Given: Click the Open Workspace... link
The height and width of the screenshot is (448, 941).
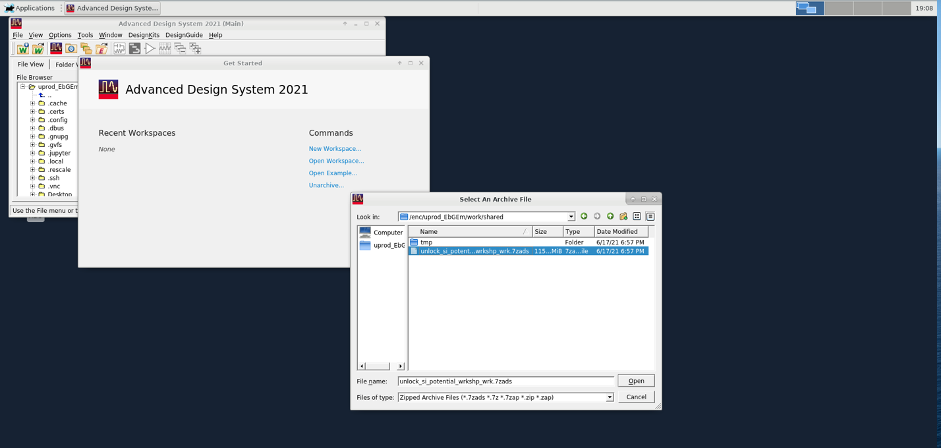Looking at the screenshot, I should point(336,161).
